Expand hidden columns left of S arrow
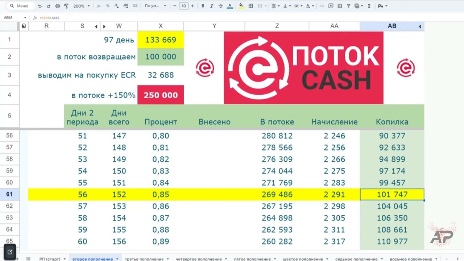Image resolution: width=464 pixels, height=261 pixels. click(x=96, y=26)
